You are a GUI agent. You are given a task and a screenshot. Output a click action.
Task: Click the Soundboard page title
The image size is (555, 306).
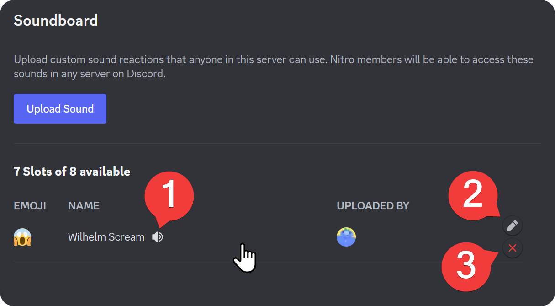[x=55, y=20]
